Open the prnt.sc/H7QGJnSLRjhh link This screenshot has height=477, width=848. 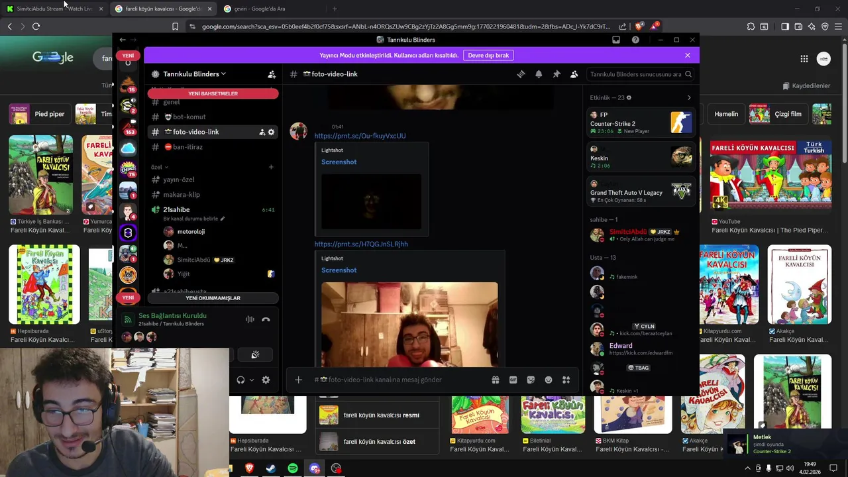361,244
